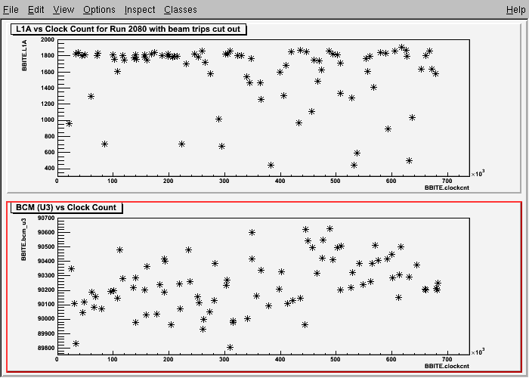
Task: Click the 90700 y-axis value in bottom plot
Action: point(45,218)
